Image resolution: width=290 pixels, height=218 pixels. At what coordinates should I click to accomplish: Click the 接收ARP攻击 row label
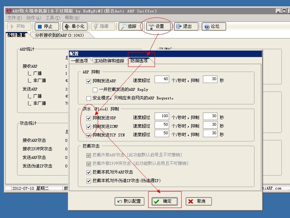pyautogui.click(x=34, y=140)
